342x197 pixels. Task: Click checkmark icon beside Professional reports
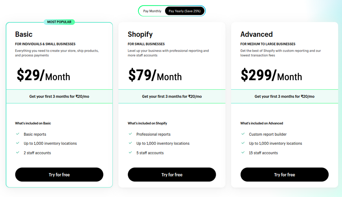click(130, 134)
